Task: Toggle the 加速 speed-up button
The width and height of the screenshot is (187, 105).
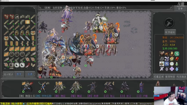Action: pos(30,74)
